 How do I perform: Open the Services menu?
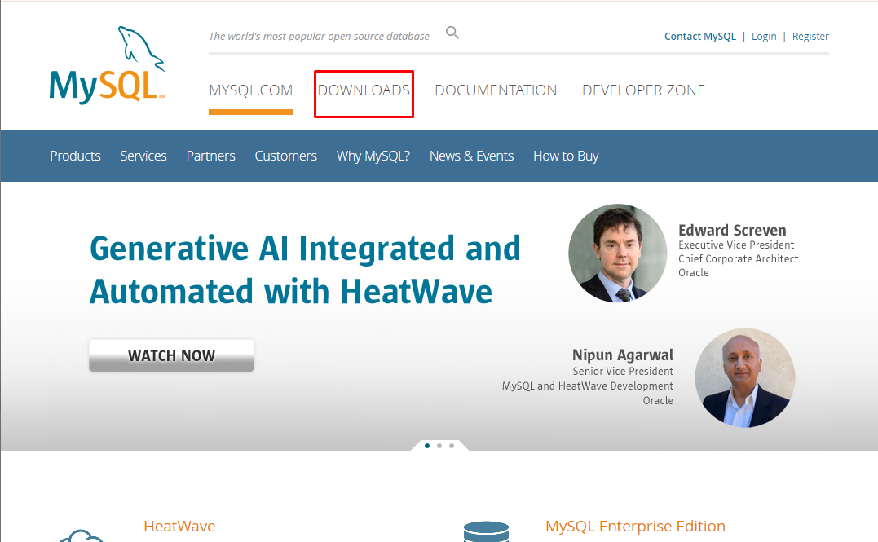143,156
